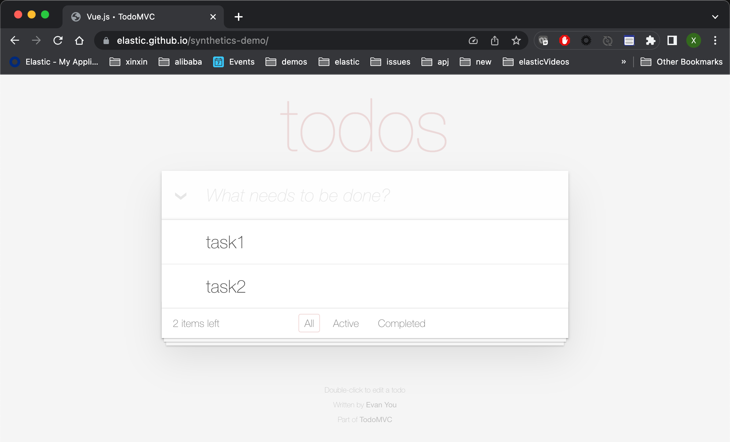Click the share page icon
The image size is (730, 442).
[494, 40]
